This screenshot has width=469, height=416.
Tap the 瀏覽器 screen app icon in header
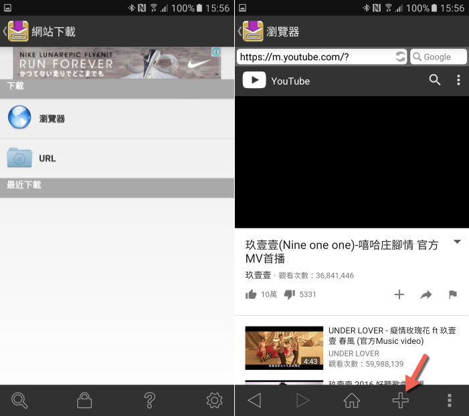coord(253,31)
